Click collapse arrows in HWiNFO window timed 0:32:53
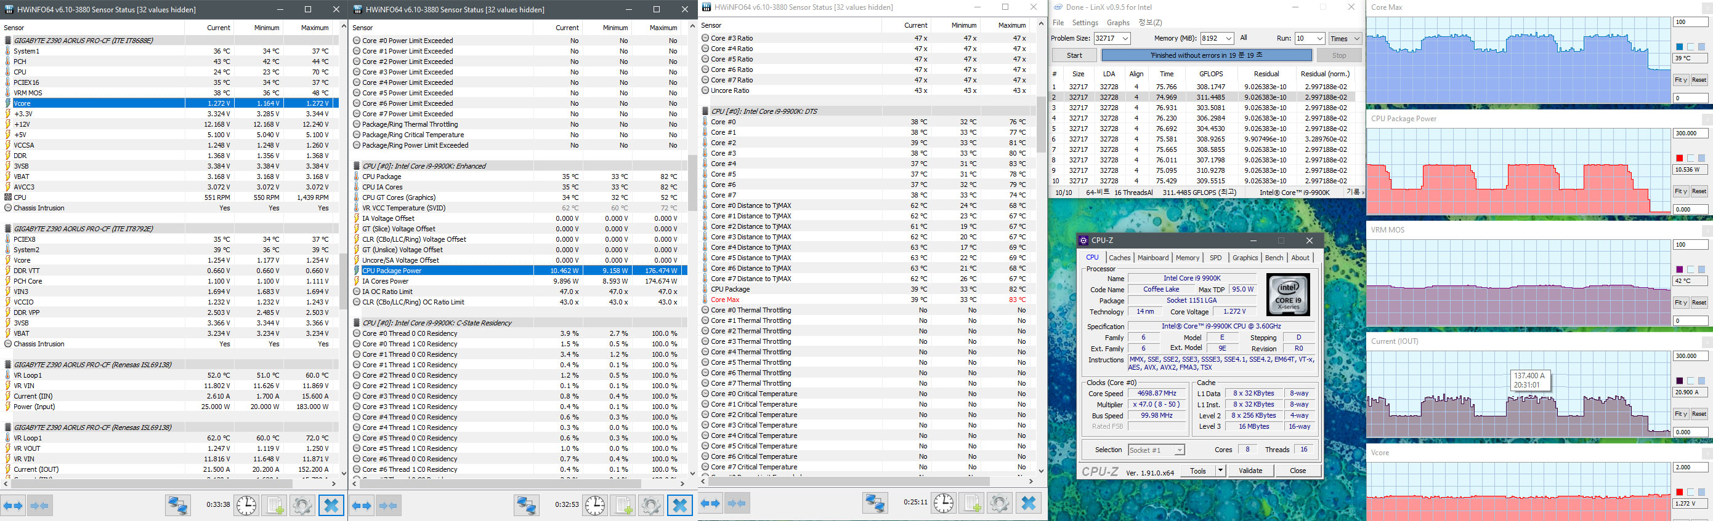Image resolution: width=1713 pixels, height=521 pixels. coord(388,506)
